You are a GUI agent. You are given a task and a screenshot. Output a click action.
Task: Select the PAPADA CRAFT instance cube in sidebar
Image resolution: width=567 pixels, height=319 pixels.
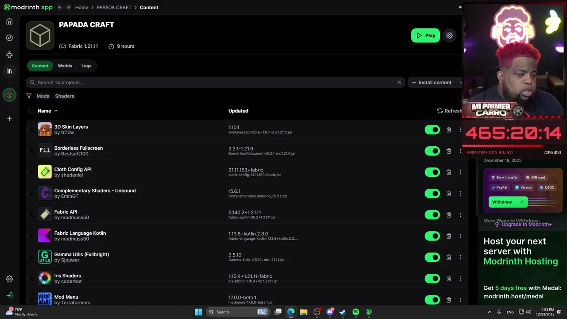click(x=9, y=95)
